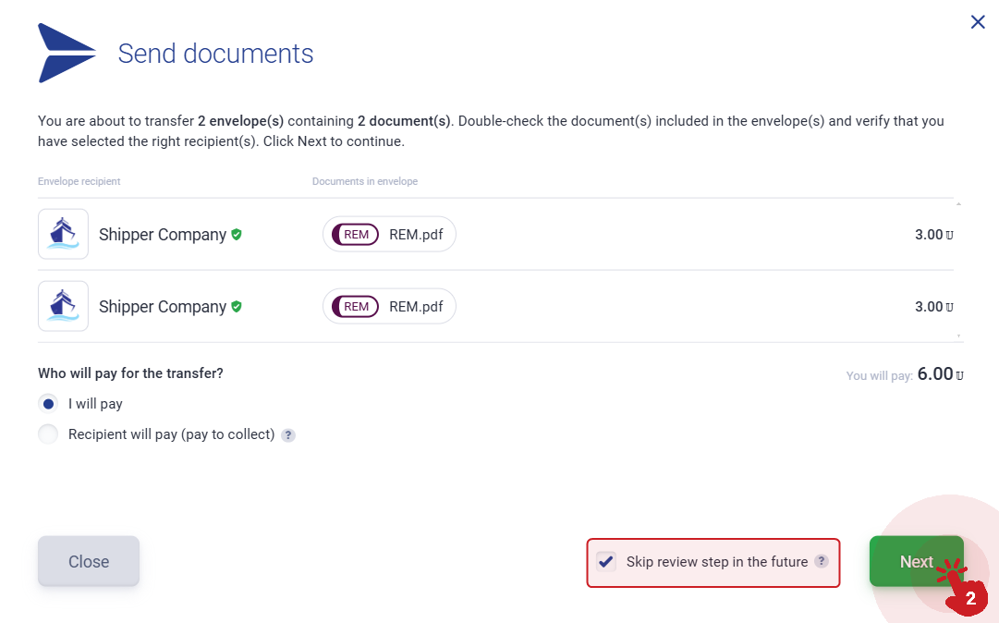Click the verified shield beside the second Shipper Company

pyautogui.click(x=237, y=306)
